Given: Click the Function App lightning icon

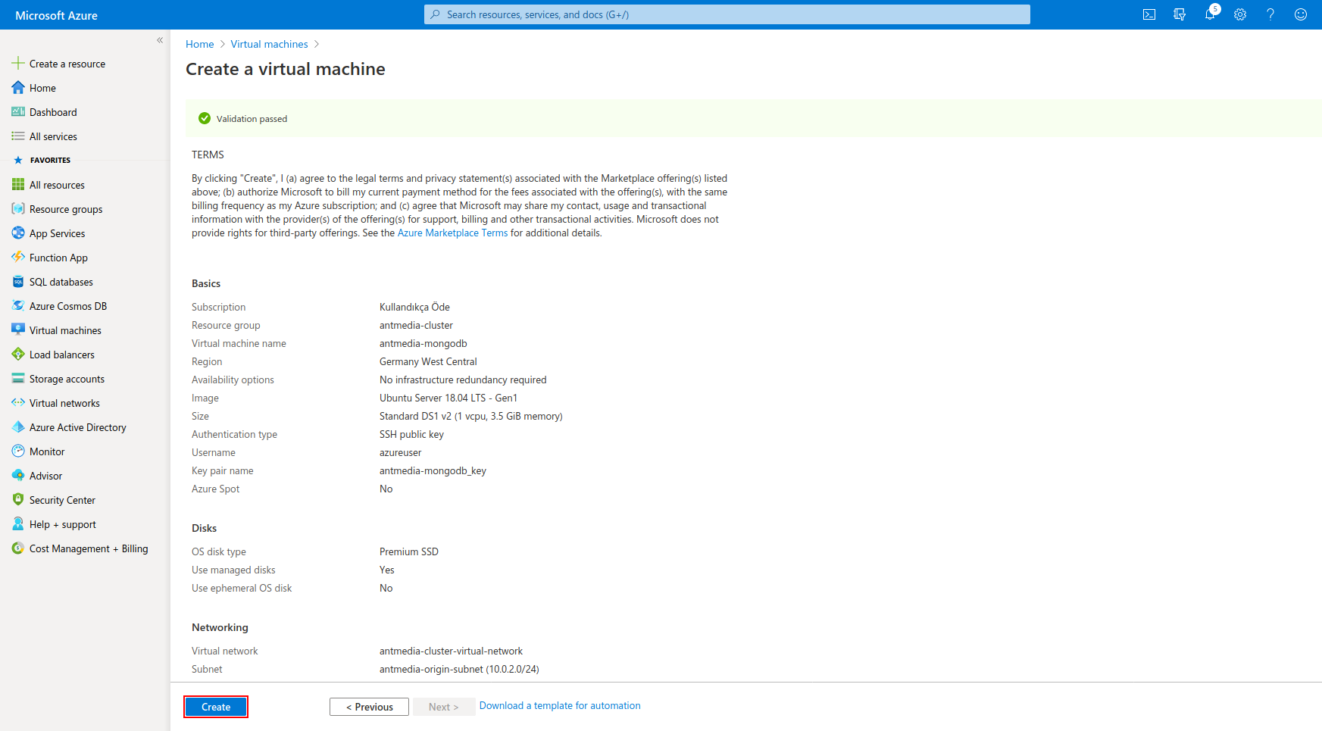Looking at the screenshot, I should point(18,258).
